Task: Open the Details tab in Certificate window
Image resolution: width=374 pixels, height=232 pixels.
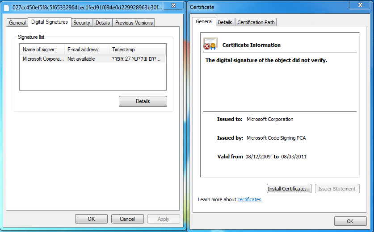Action: pos(225,22)
